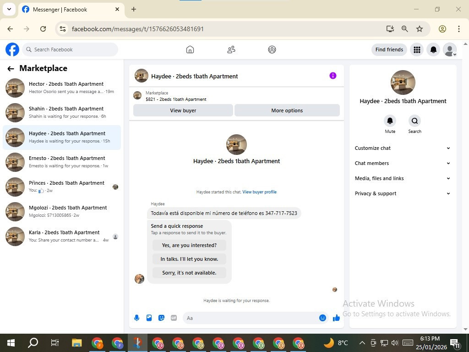Mute the Haydee conversation
Viewport: 469px width, 352px height.
pos(390,121)
